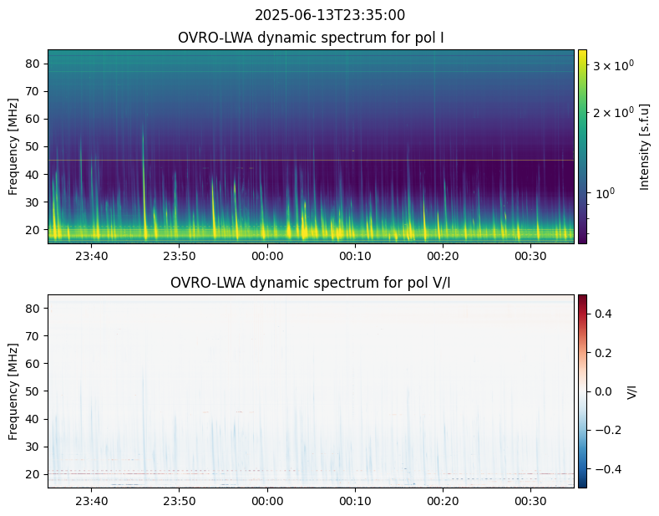This screenshot has width=659, height=516.
Task: Click the Intensity viridis colorbar
Action: tap(582, 146)
